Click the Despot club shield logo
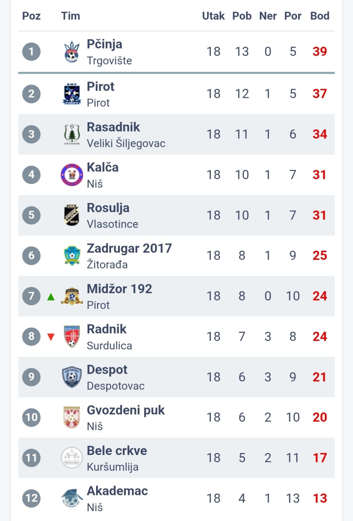The width and height of the screenshot is (353, 521). tap(72, 377)
